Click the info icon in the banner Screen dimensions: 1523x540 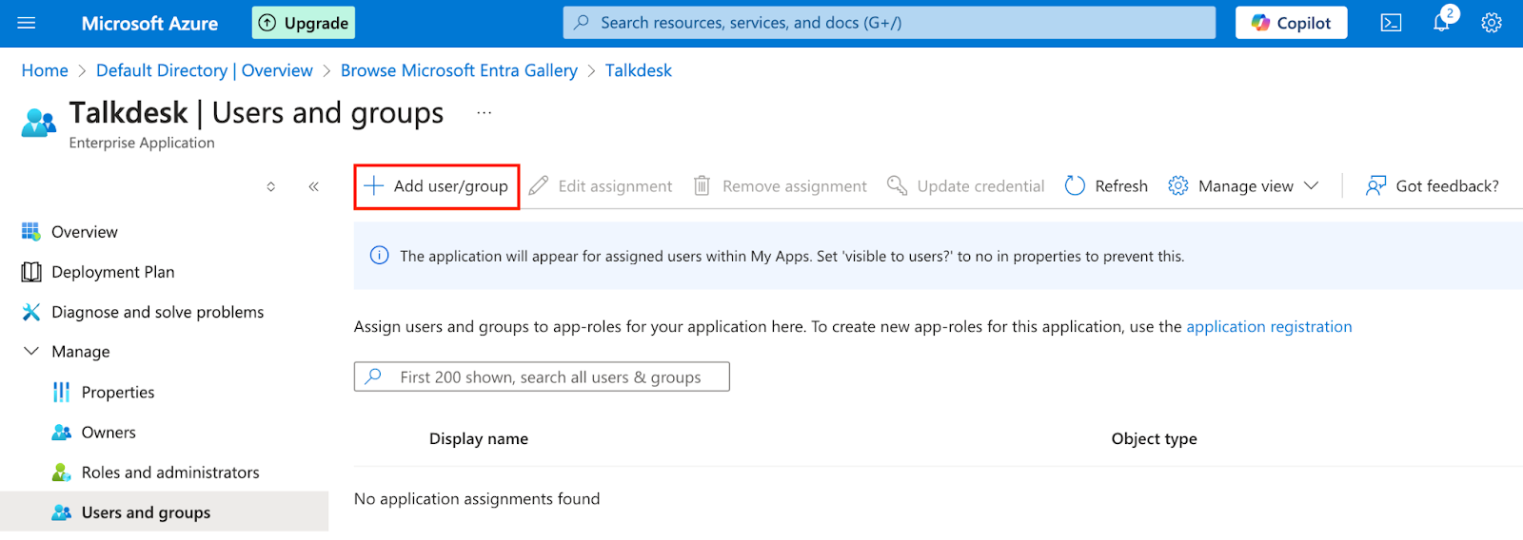(379, 256)
